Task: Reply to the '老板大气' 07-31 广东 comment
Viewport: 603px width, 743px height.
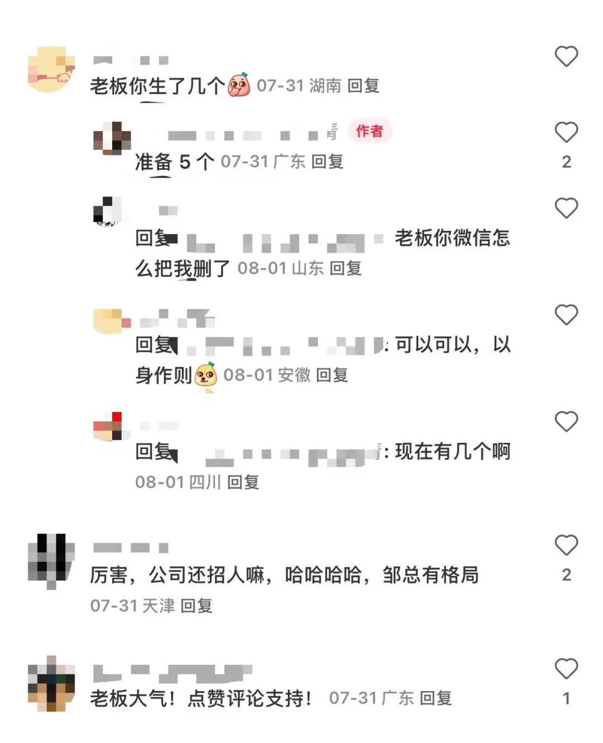Action: pyautogui.click(x=435, y=698)
